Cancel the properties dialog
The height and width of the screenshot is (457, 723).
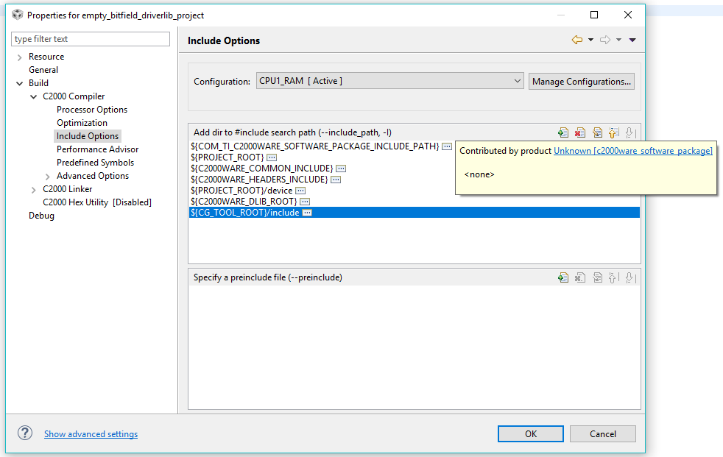[x=603, y=434]
